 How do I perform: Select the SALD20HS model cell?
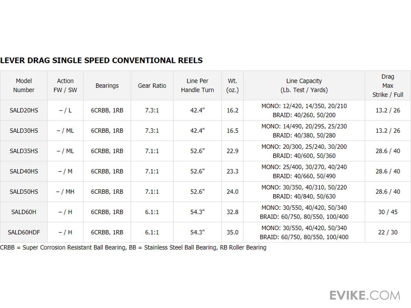coord(24,110)
